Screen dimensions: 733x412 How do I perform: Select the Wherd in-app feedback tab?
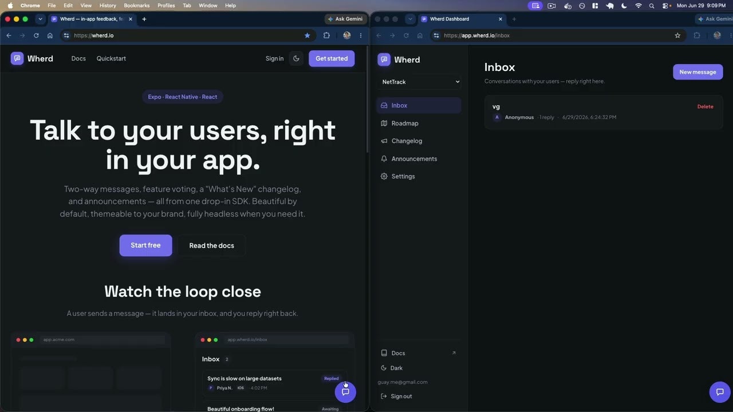92,19
